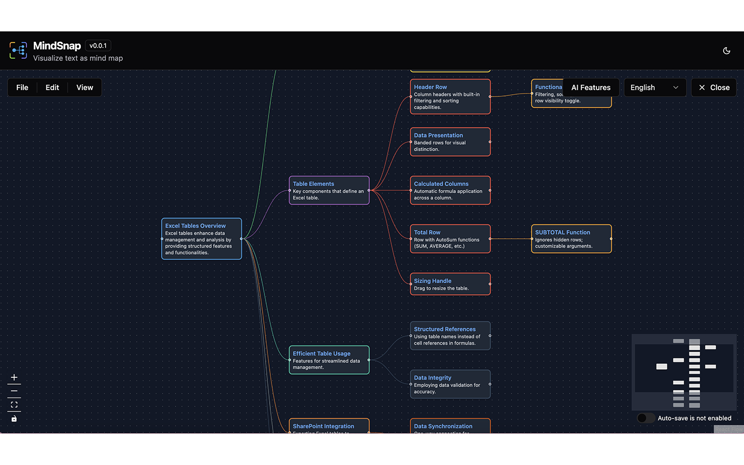
Task: Click the zoom in icon
Action: (x=14, y=377)
